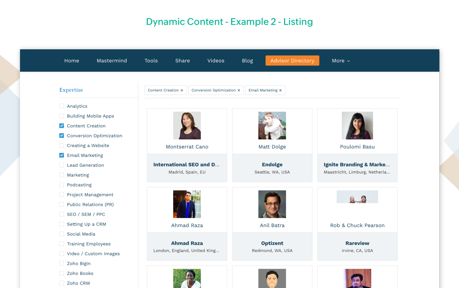Screen dimensions: 459x288
Task: Open Montserrat Cano's profile photo
Action: pyautogui.click(x=187, y=126)
